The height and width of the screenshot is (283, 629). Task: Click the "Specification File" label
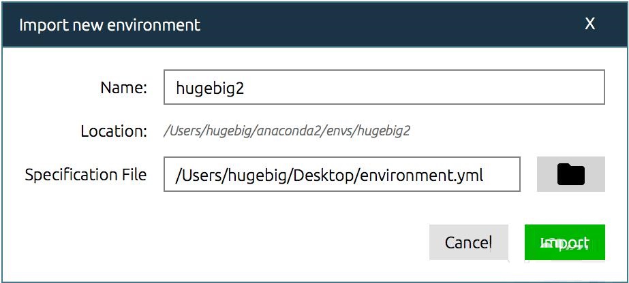pos(86,175)
